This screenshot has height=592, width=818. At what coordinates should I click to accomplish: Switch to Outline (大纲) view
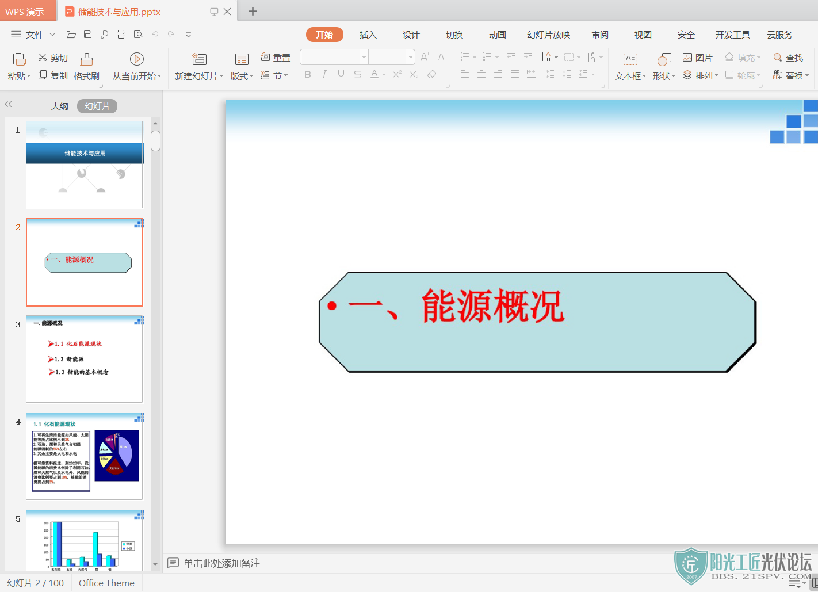point(60,106)
